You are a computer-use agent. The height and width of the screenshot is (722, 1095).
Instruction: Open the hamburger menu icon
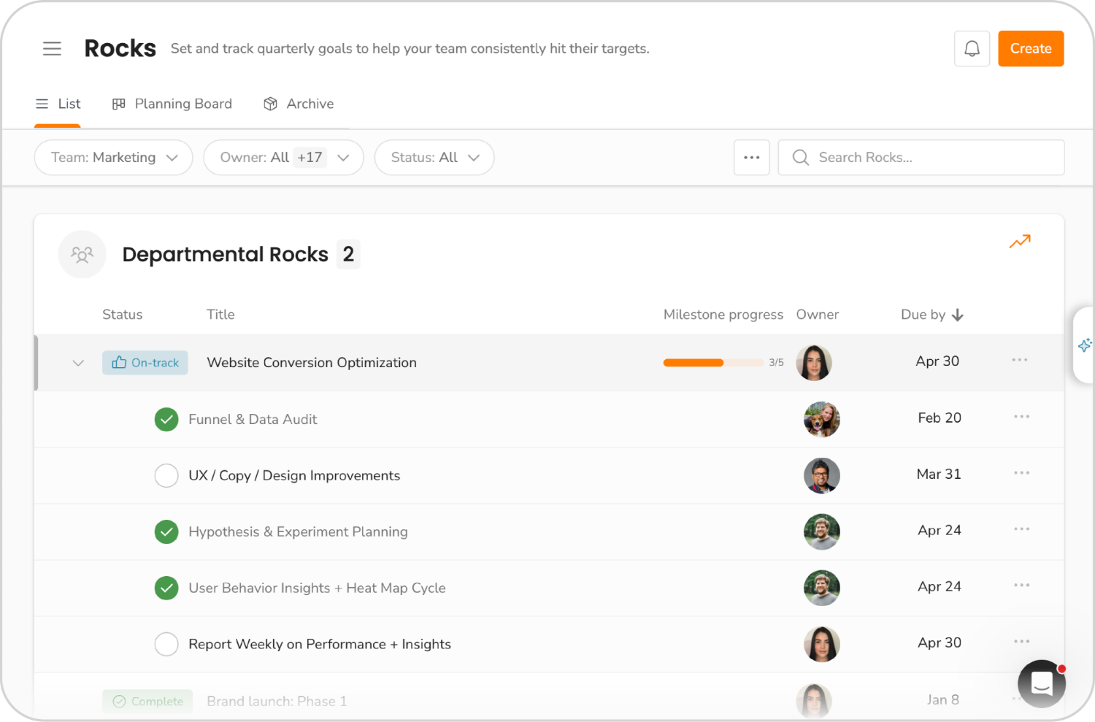tap(52, 48)
